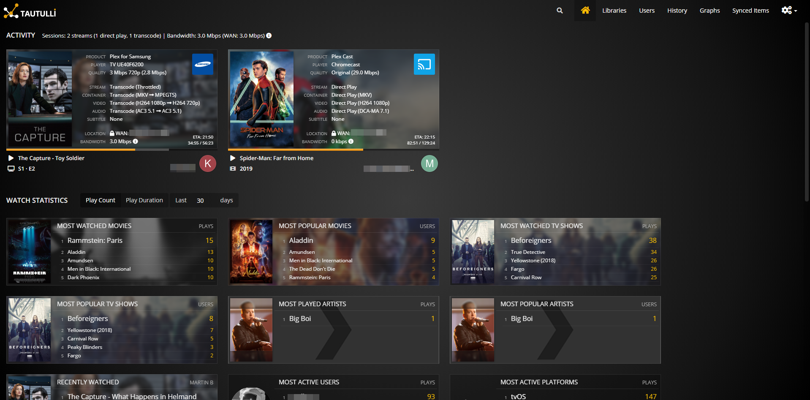Open Spider-Man: Far from Home title link
810x400 pixels.
276,158
